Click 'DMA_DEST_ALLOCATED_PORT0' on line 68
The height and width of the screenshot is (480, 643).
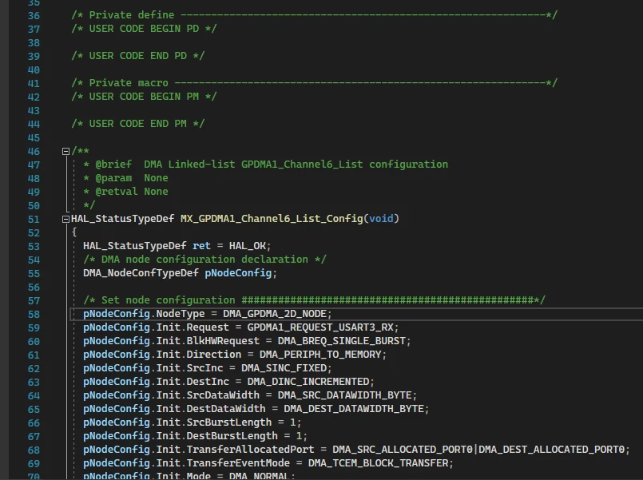tap(551, 450)
